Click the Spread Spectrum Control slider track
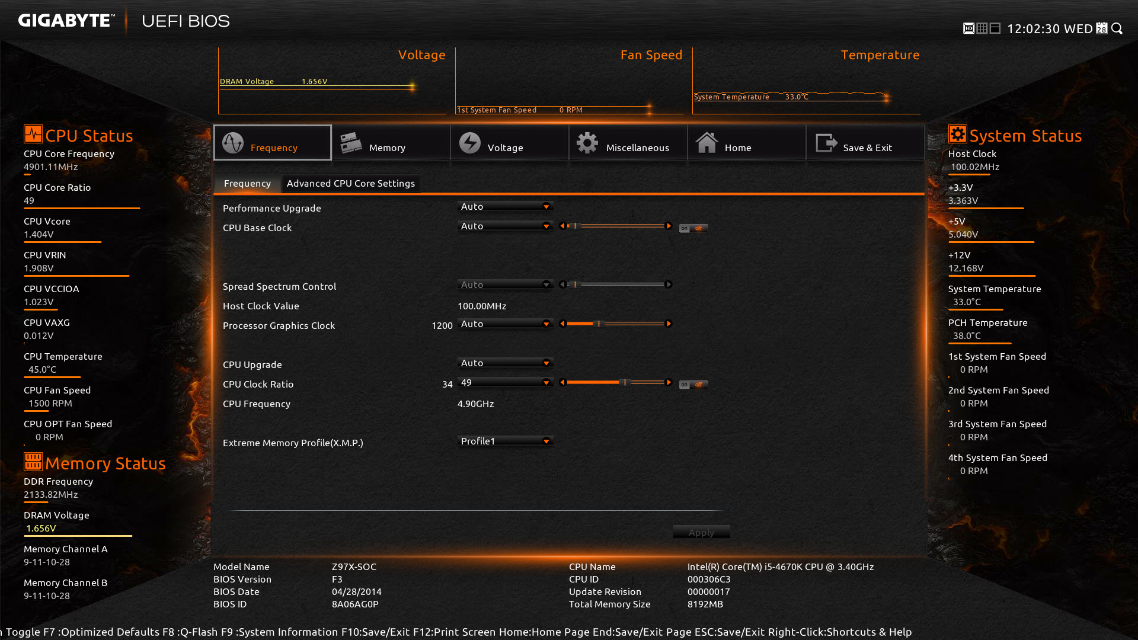Viewport: 1138px width, 640px height. 616,284
